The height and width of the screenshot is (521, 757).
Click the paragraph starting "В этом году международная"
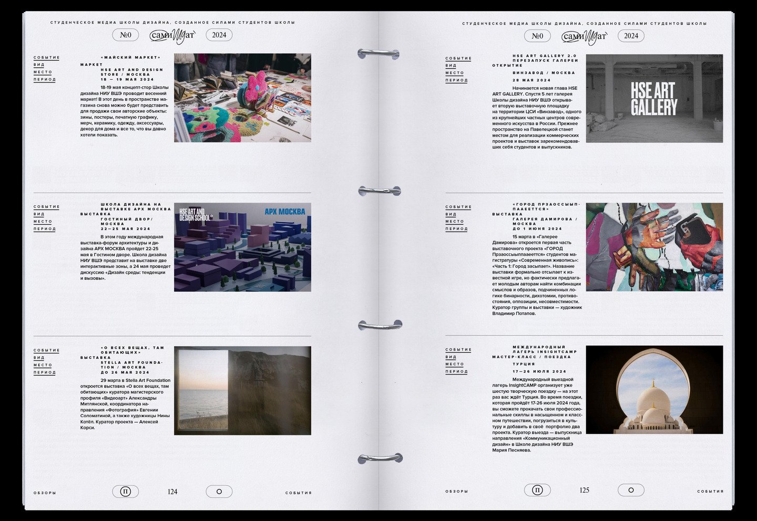coord(126,257)
